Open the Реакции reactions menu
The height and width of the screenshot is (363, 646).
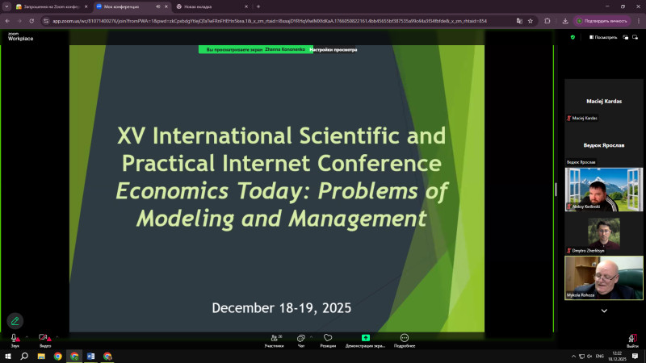click(x=328, y=339)
